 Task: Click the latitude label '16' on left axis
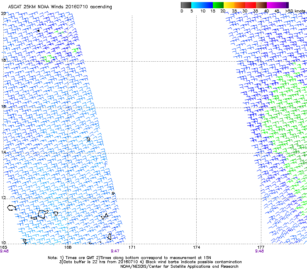click(x=3, y=106)
